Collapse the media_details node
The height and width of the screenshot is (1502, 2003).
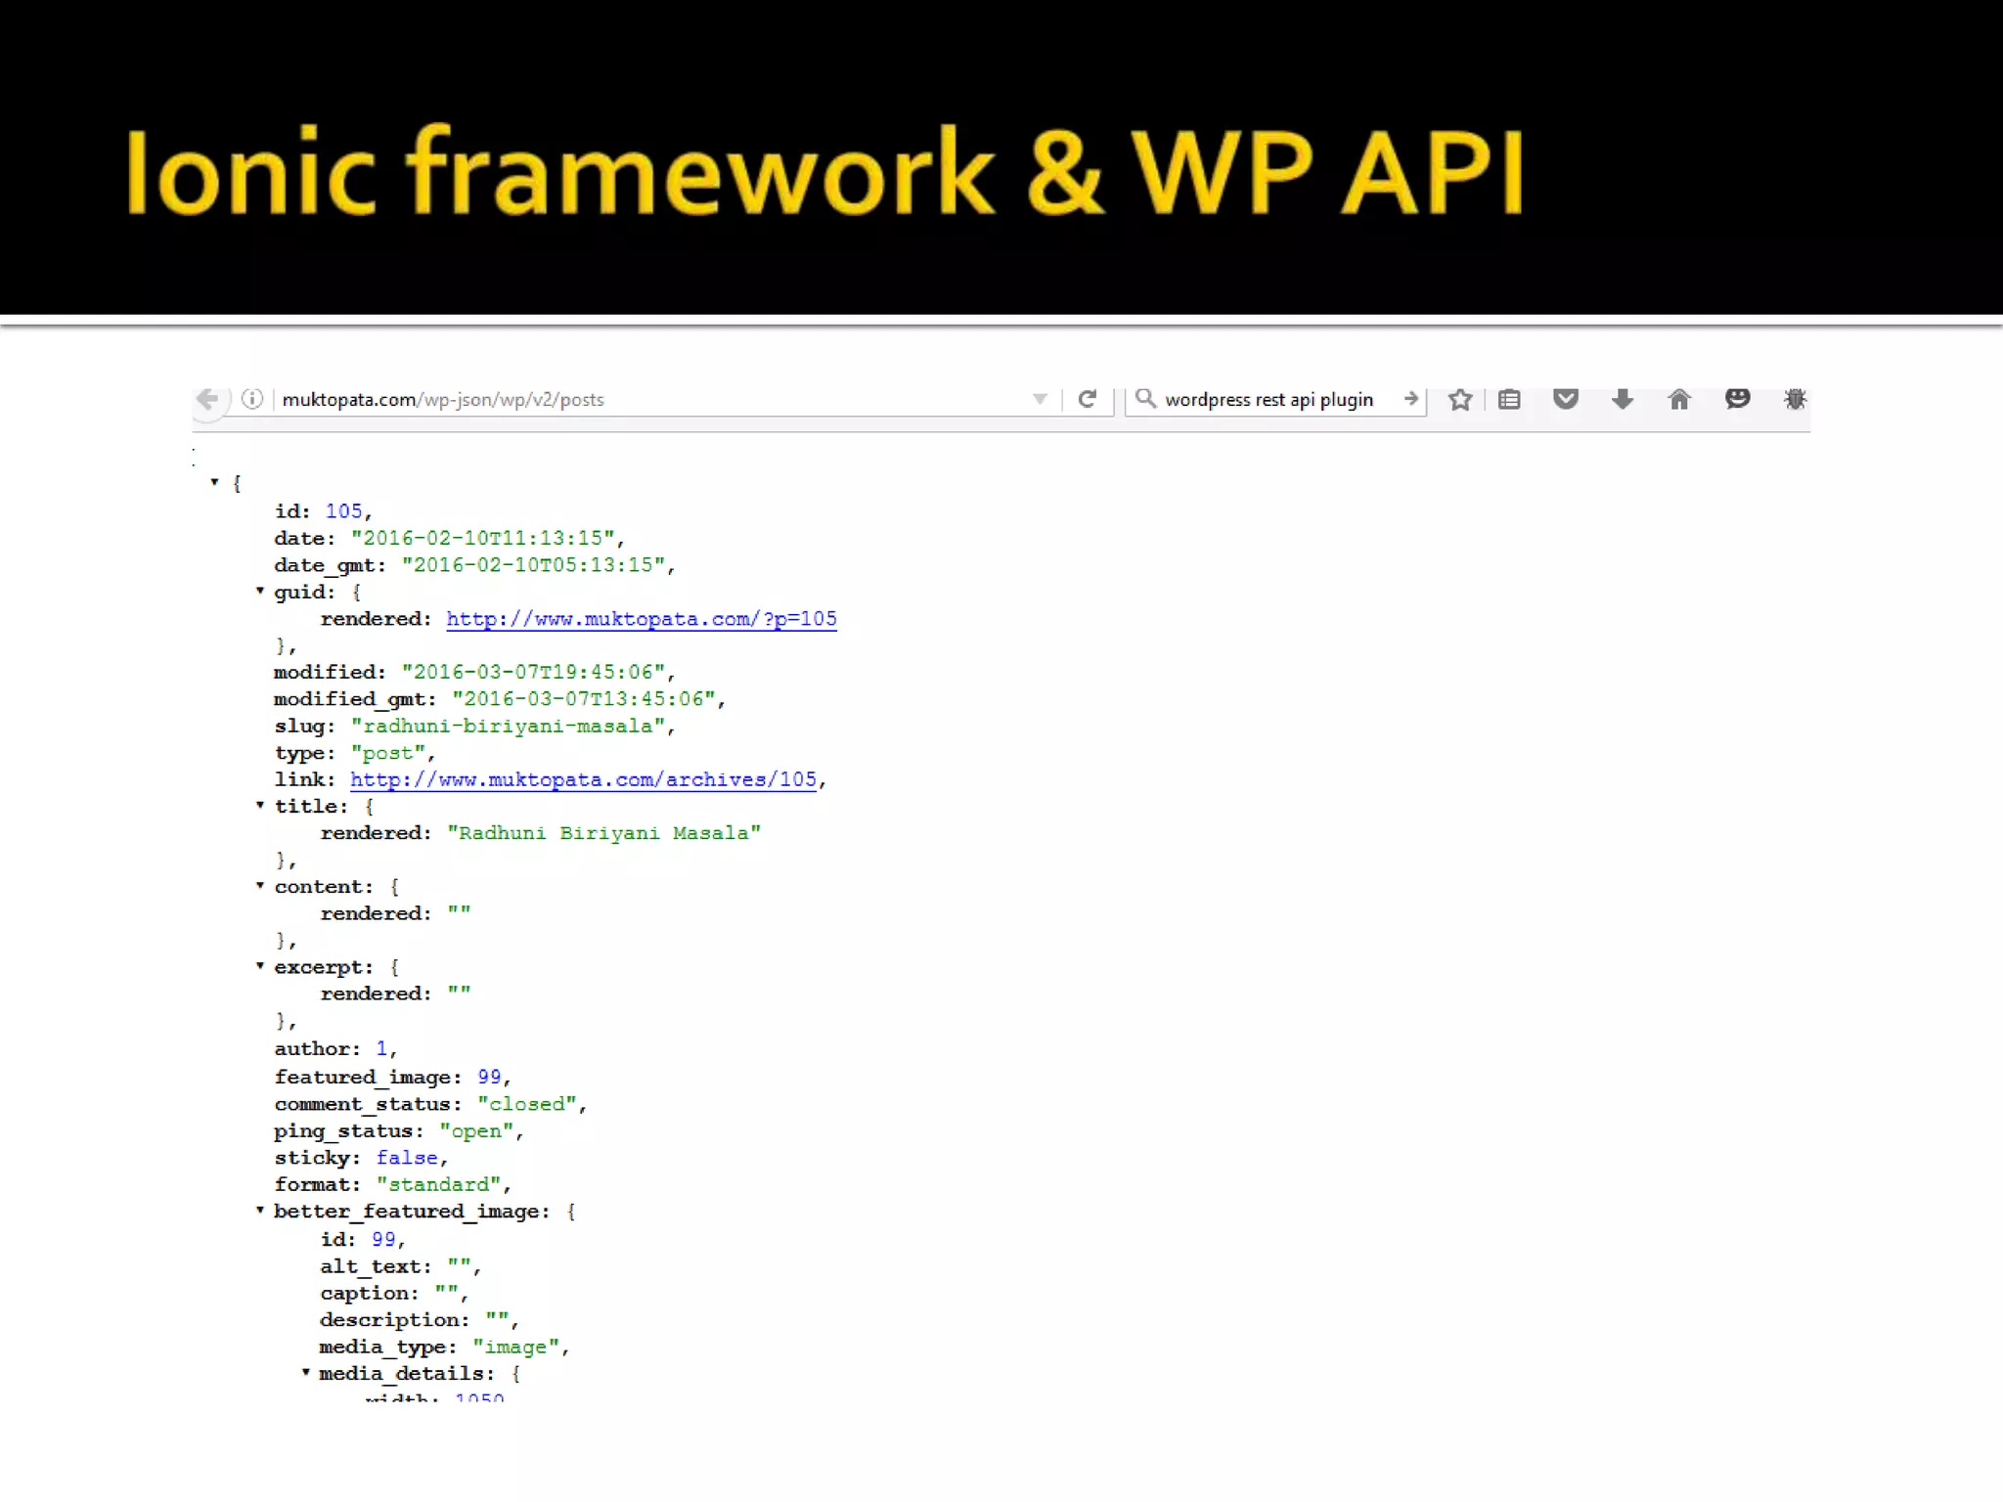click(306, 1372)
